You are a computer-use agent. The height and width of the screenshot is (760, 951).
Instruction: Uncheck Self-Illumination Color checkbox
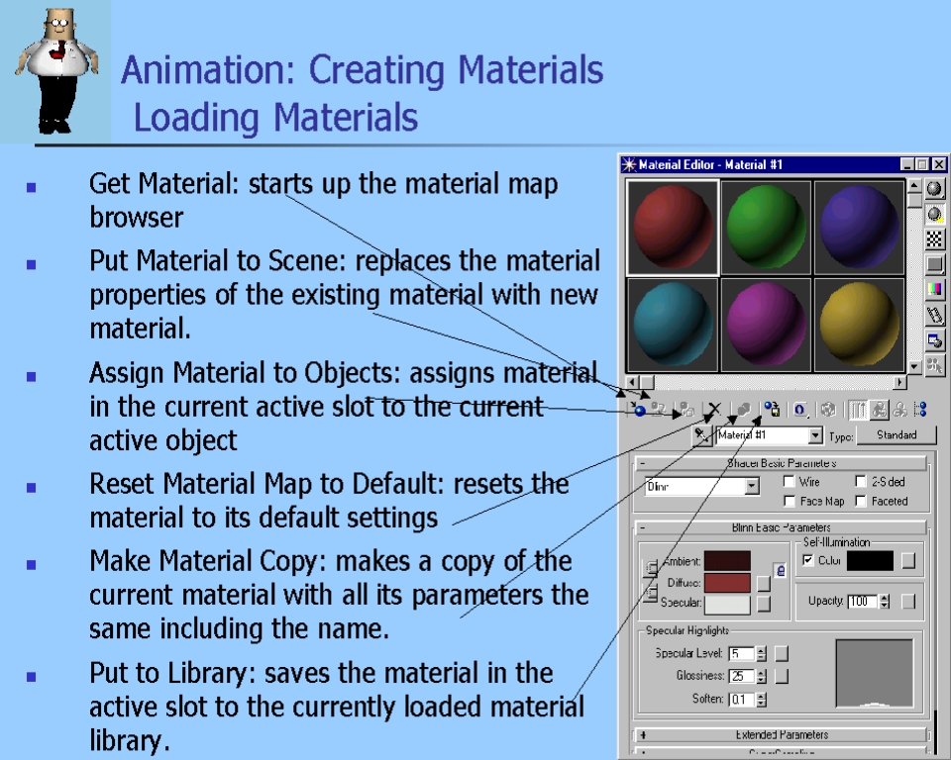pyautogui.click(x=807, y=561)
